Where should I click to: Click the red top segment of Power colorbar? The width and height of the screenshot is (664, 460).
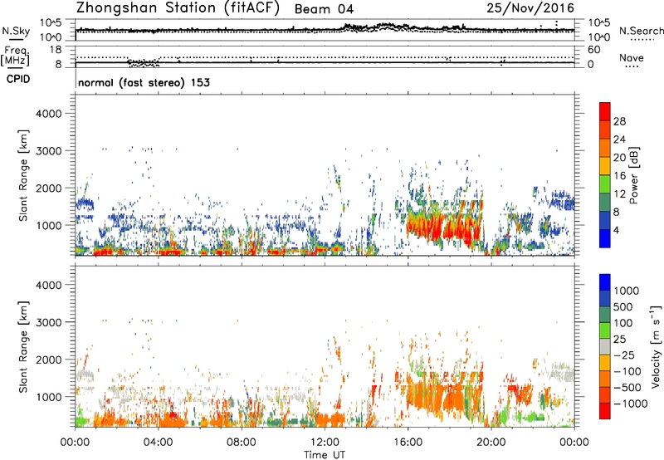coord(605,111)
